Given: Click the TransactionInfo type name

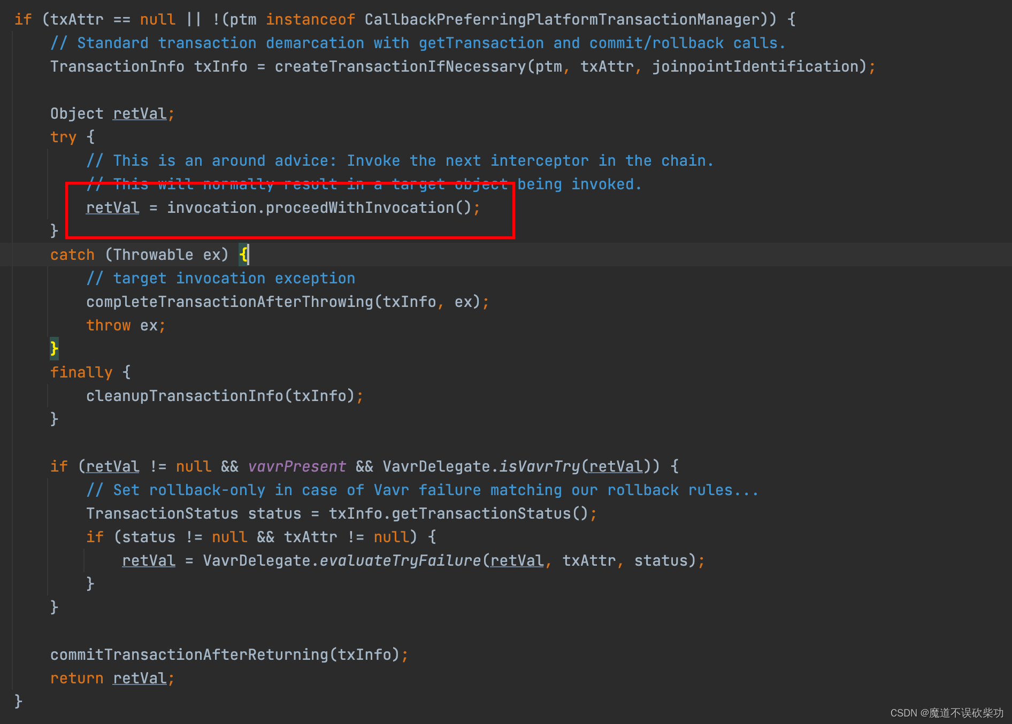Looking at the screenshot, I should pyautogui.click(x=117, y=67).
